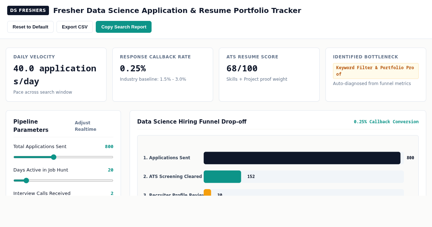432x227 pixels.
Task: Click the Total Applications Sent value 800
Action: 109,147
